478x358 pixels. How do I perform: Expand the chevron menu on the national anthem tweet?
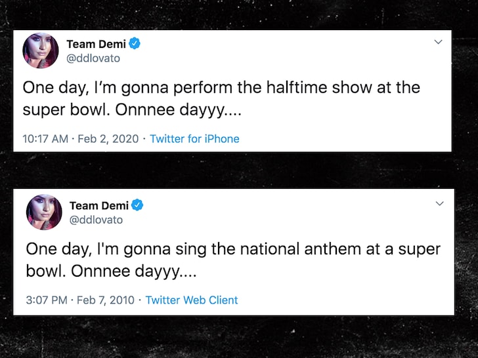[x=441, y=204]
